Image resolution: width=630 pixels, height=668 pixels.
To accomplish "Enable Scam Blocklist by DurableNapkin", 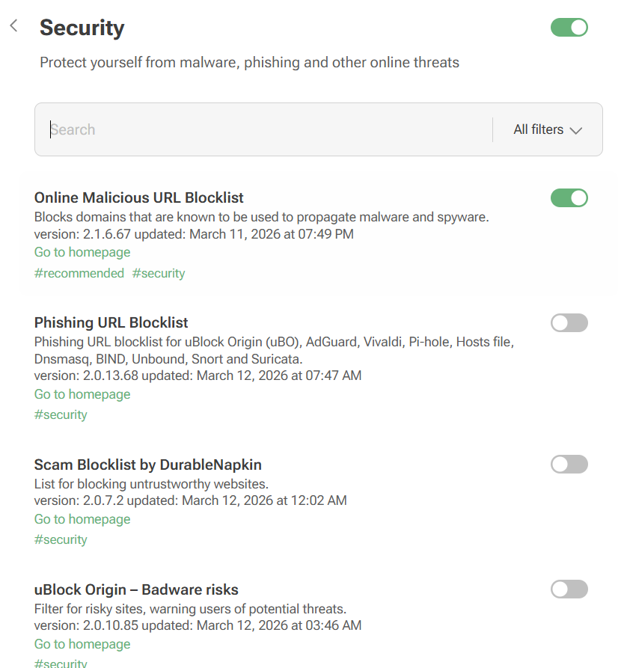I will (569, 464).
